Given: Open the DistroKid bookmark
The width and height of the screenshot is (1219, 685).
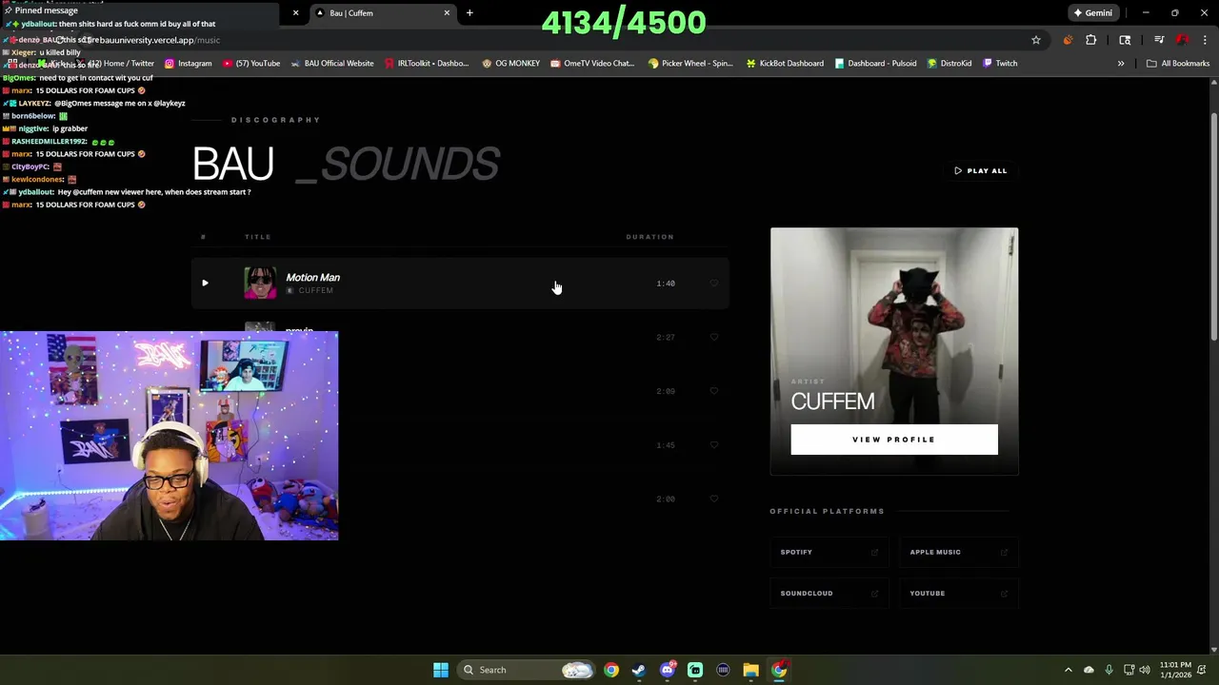Looking at the screenshot, I should [x=949, y=63].
